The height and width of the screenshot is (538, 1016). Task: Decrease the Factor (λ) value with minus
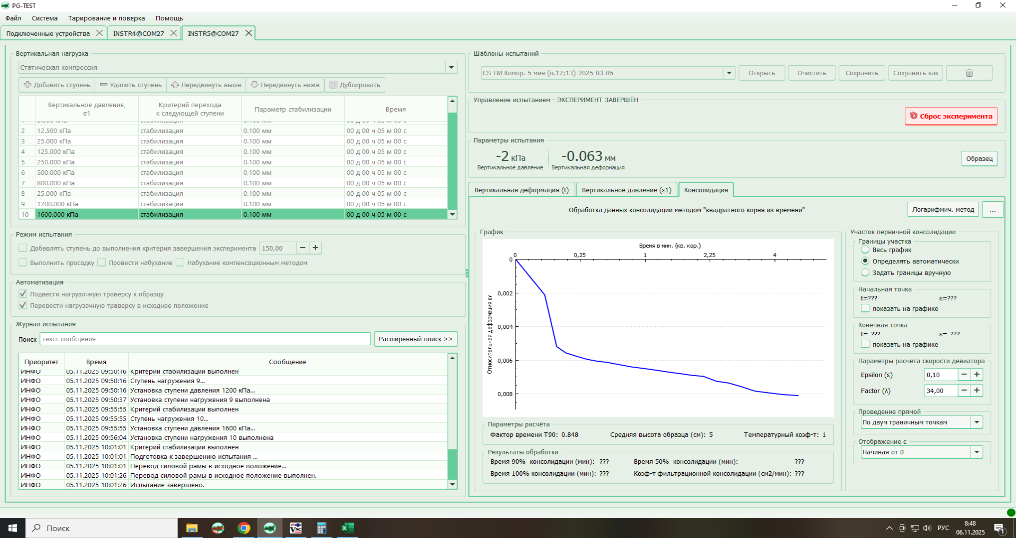pyautogui.click(x=964, y=390)
